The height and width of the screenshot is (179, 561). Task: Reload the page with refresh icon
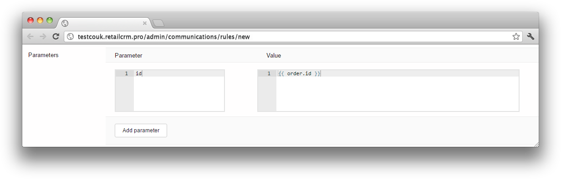pos(56,37)
